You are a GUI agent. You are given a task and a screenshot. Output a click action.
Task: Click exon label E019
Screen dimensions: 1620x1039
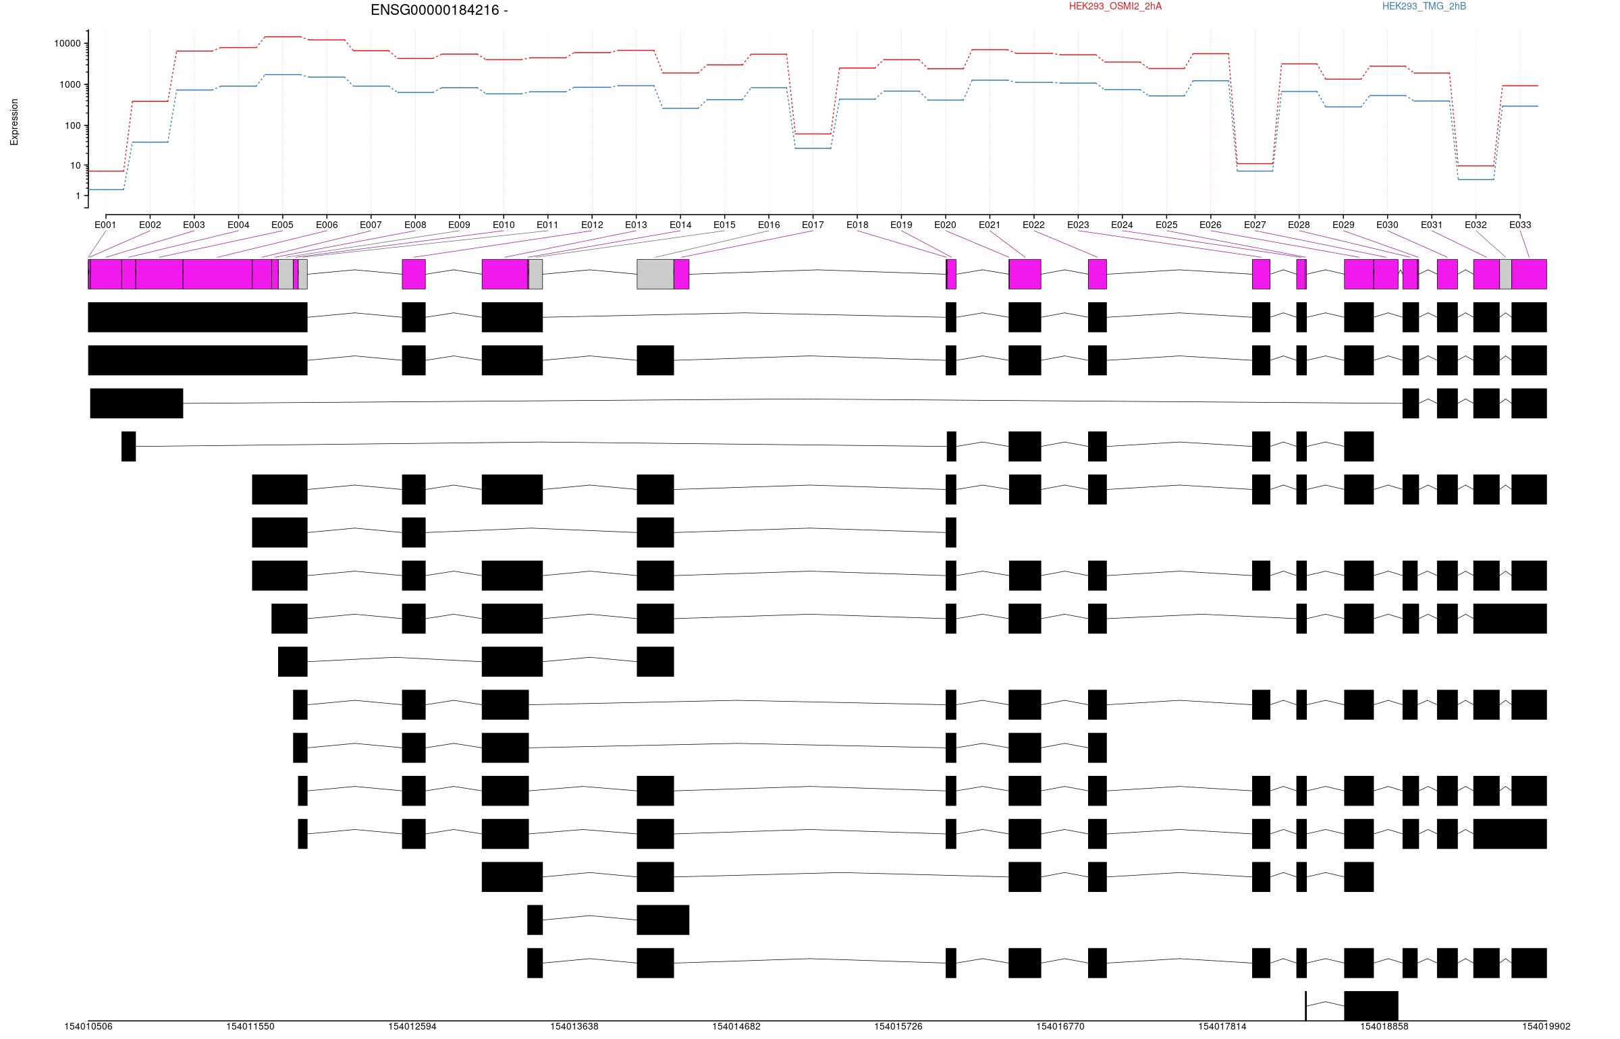coord(901,225)
